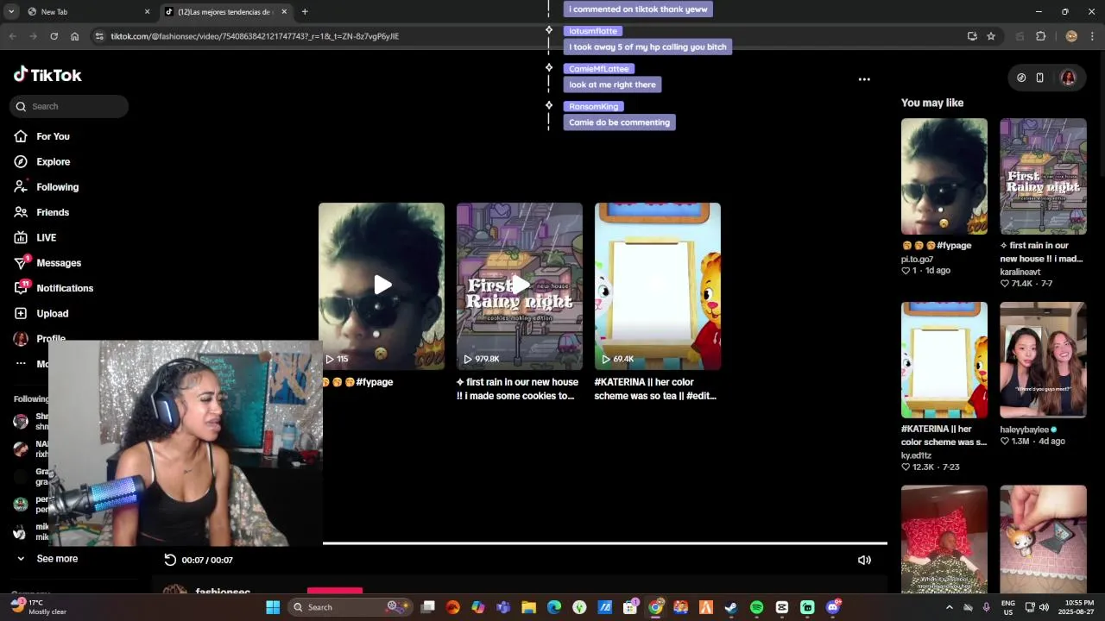Open the Windows Start menu
This screenshot has height=621, width=1105.
[x=273, y=607]
